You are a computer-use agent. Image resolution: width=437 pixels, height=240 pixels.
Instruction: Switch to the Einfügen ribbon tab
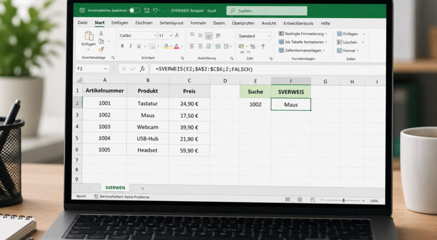(x=120, y=23)
